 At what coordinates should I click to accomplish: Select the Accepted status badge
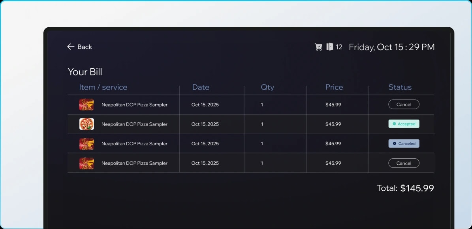tap(404, 124)
